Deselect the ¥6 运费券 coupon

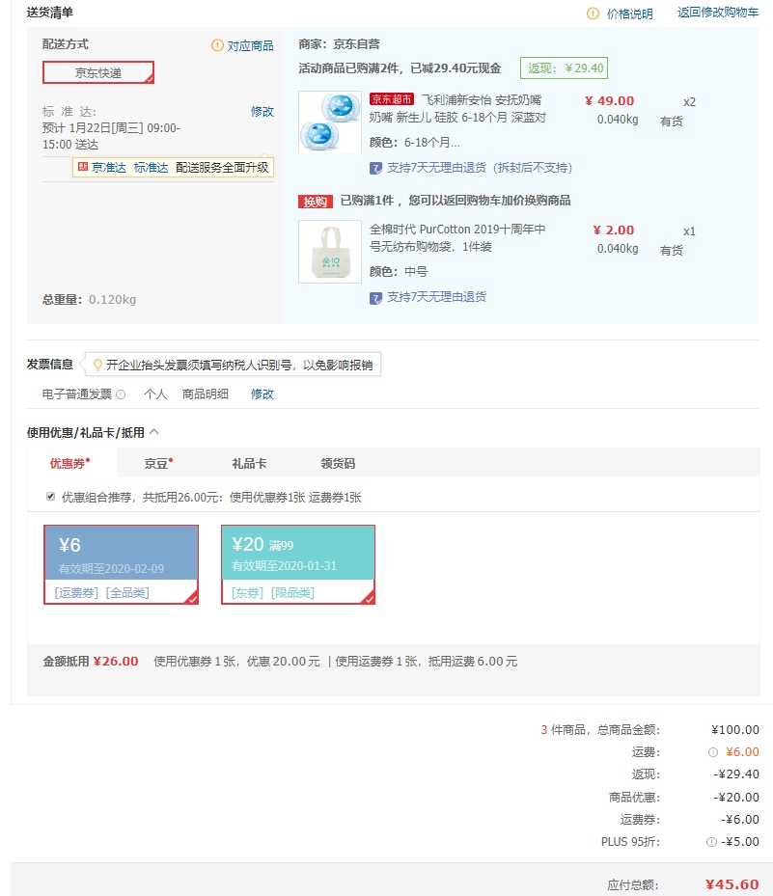122,564
